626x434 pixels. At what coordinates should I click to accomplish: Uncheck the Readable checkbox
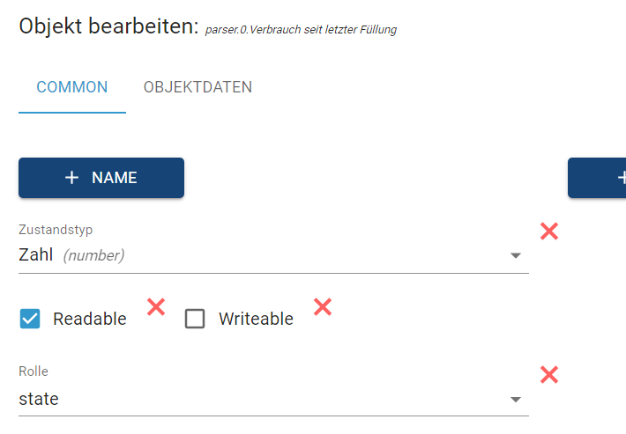(30, 319)
